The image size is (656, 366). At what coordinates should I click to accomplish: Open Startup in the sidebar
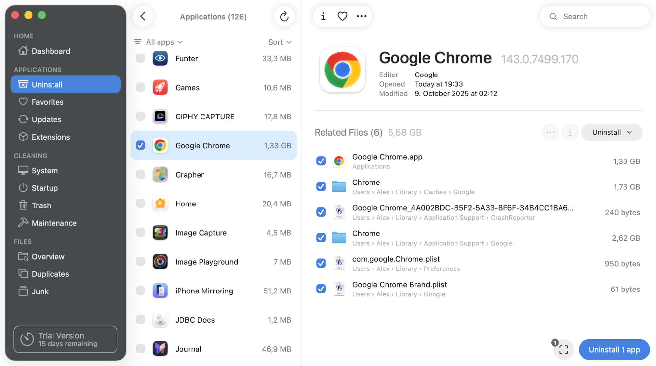coord(66,188)
